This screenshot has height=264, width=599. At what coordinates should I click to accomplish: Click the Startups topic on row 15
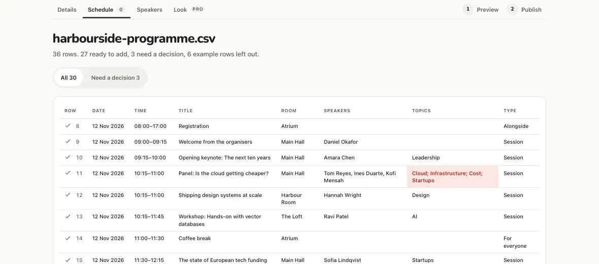pos(422,260)
